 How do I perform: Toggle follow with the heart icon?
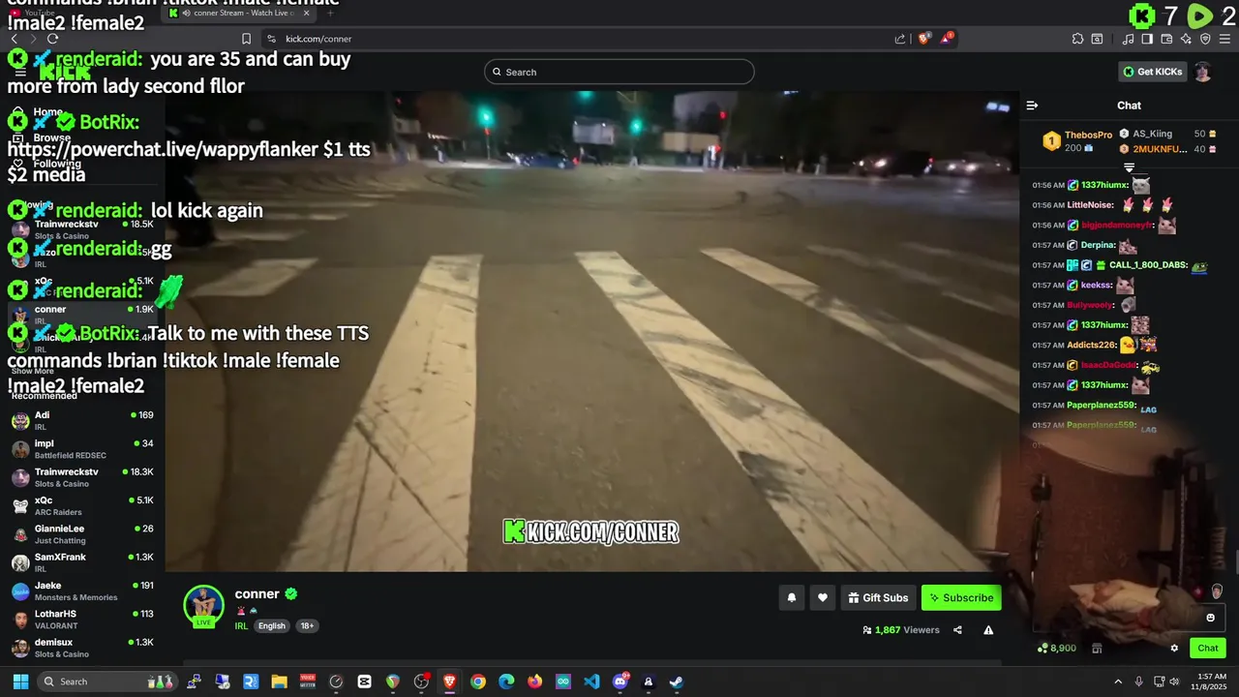[823, 598]
